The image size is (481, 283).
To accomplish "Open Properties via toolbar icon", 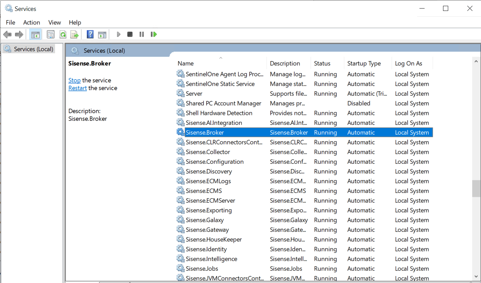I will (51, 34).
